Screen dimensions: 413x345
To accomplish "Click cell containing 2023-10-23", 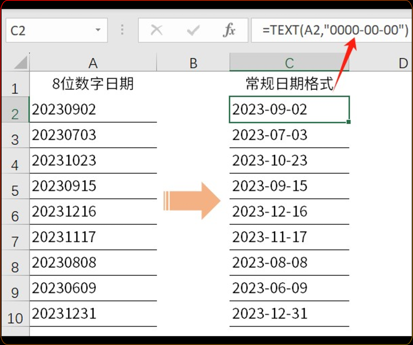I will pyautogui.click(x=289, y=161).
